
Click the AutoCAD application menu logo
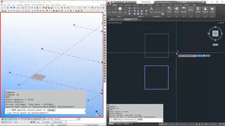tap(109, 3)
